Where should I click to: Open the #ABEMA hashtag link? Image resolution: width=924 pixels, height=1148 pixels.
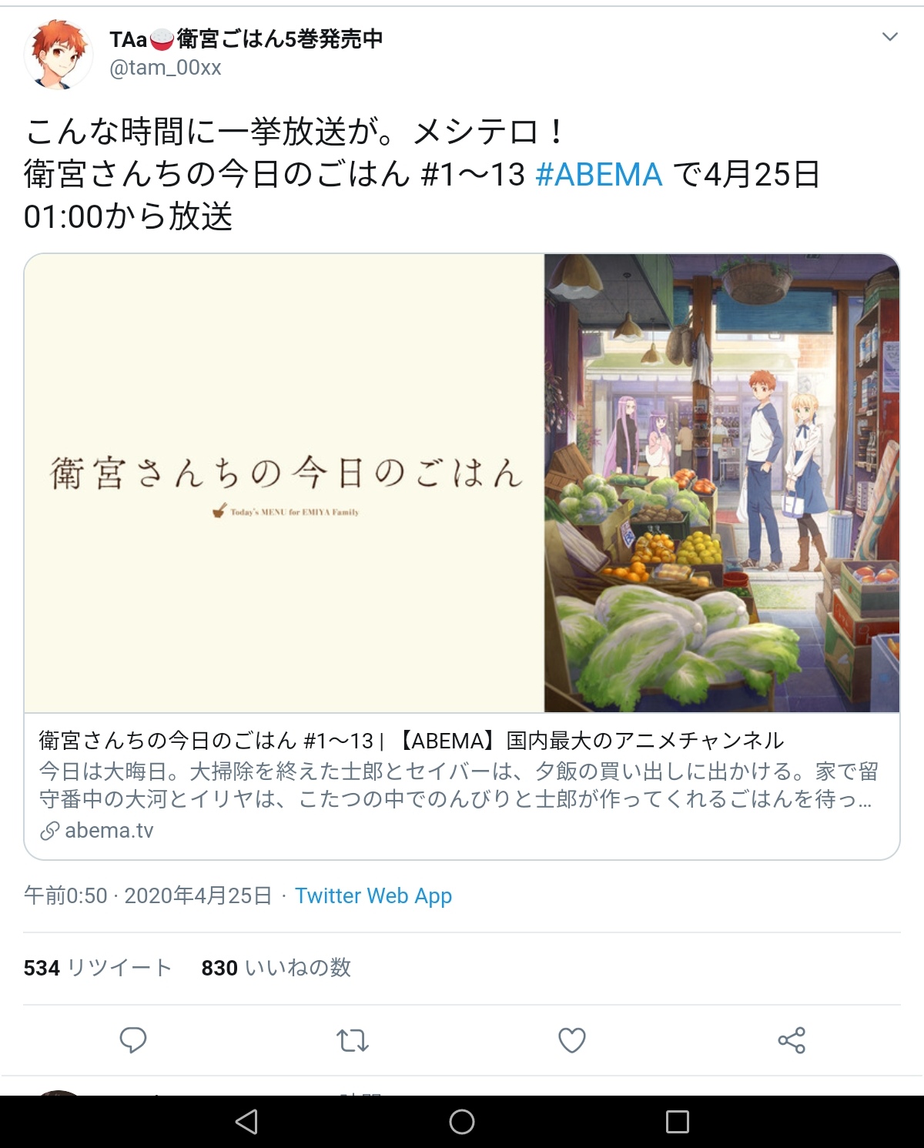598,175
